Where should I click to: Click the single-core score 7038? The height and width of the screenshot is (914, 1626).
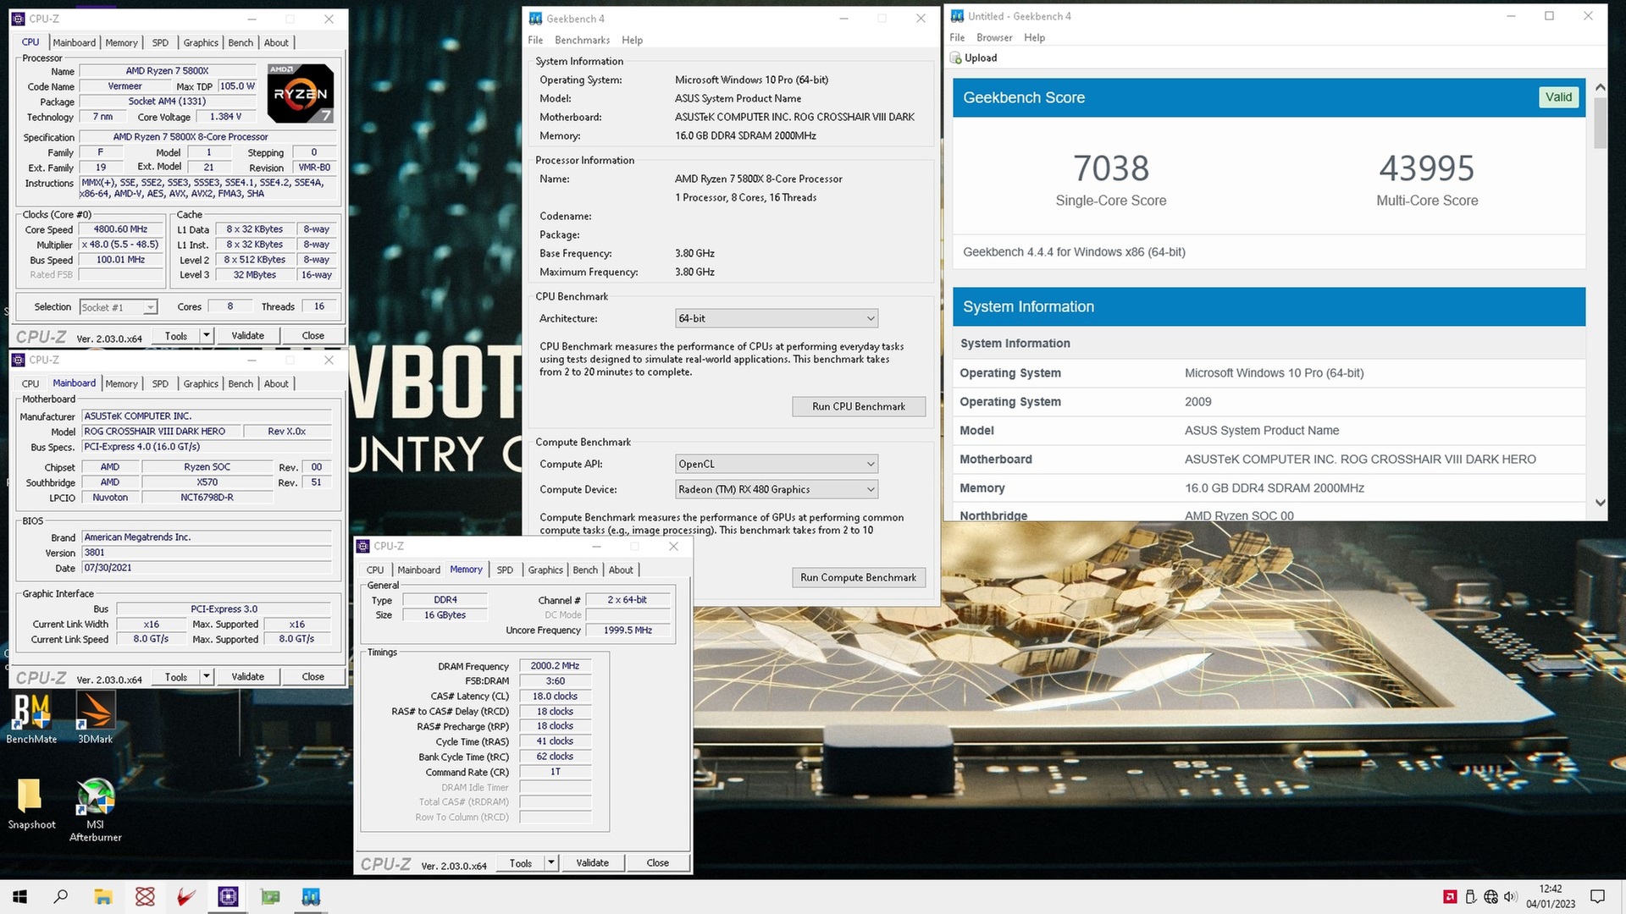(1111, 168)
